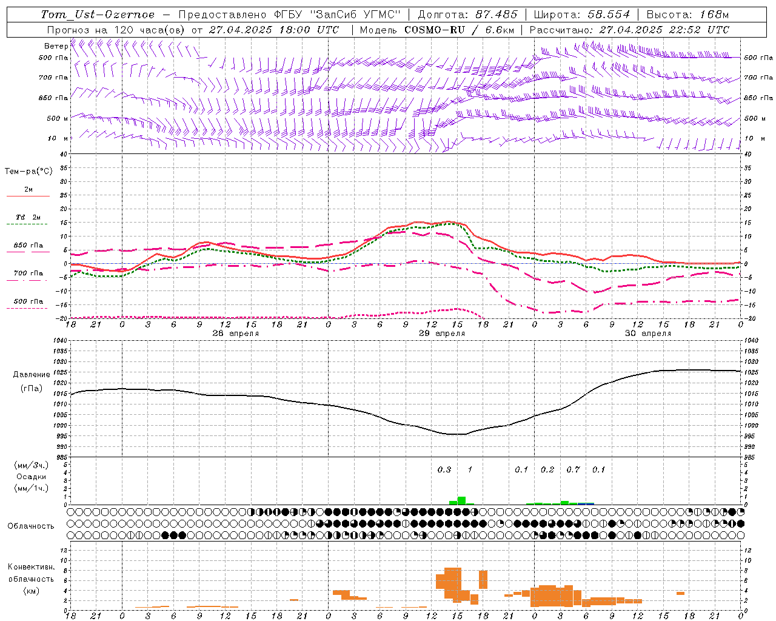Click the "Осадки" precipitation label
The width and height of the screenshot is (776, 621).
click(x=32, y=477)
